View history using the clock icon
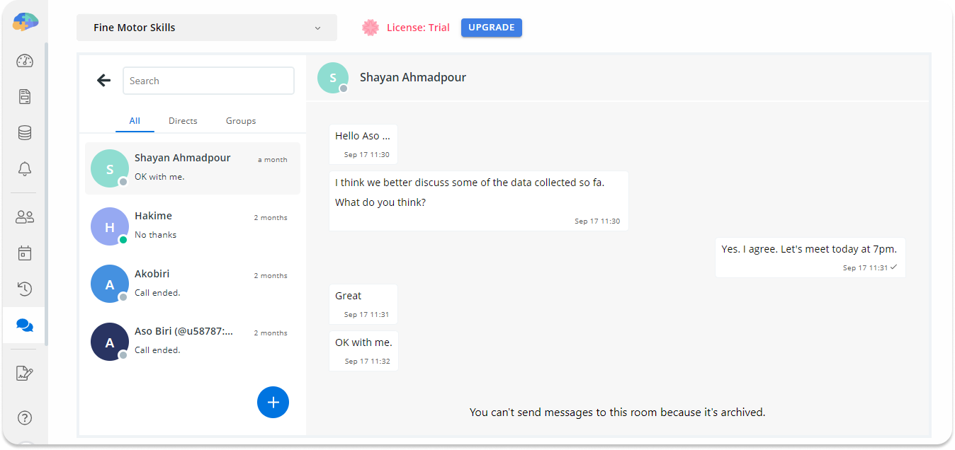 tap(24, 289)
